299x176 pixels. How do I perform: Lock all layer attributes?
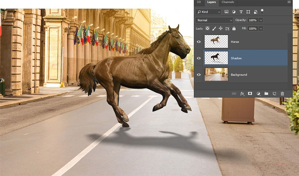pos(234,29)
